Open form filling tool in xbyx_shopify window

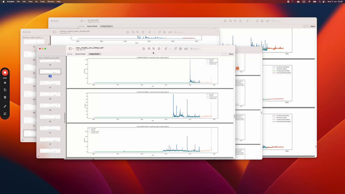click(186, 49)
